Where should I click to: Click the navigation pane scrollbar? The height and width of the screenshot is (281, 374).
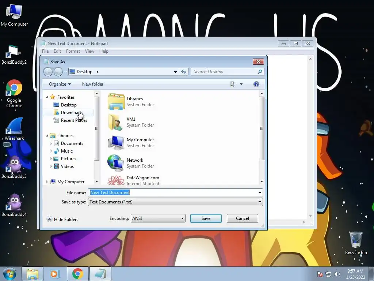(x=96, y=128)
